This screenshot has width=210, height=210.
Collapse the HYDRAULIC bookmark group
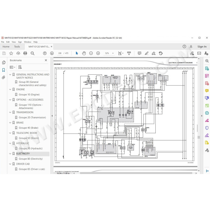point(10,143)
